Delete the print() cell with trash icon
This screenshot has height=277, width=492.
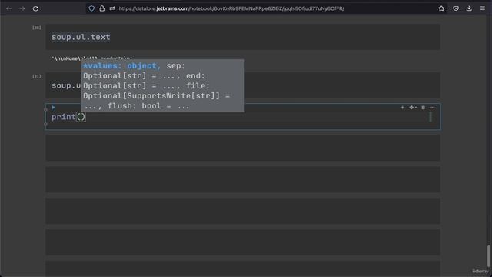coord(423,108)
